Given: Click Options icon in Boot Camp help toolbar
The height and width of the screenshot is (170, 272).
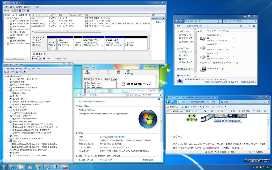Looking at the screenshot, I should tap(129, 72).
